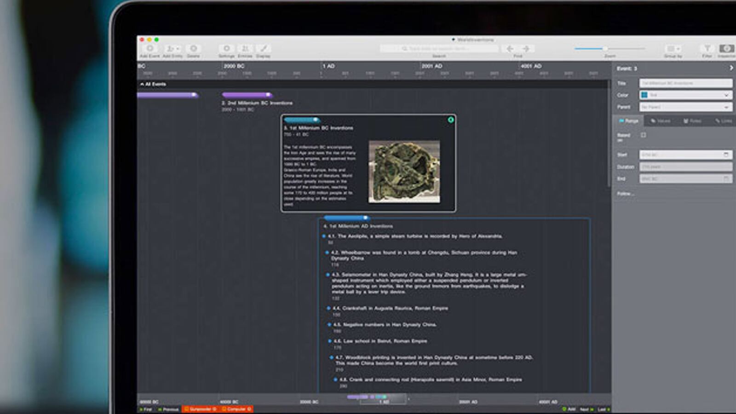Screen dimensions: 736x414
Task: Click the Add Event toolbar icon
Action: coord(149,49)
